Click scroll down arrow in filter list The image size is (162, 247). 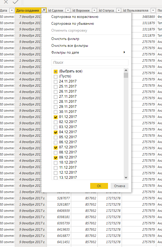(x=126, y=178)
